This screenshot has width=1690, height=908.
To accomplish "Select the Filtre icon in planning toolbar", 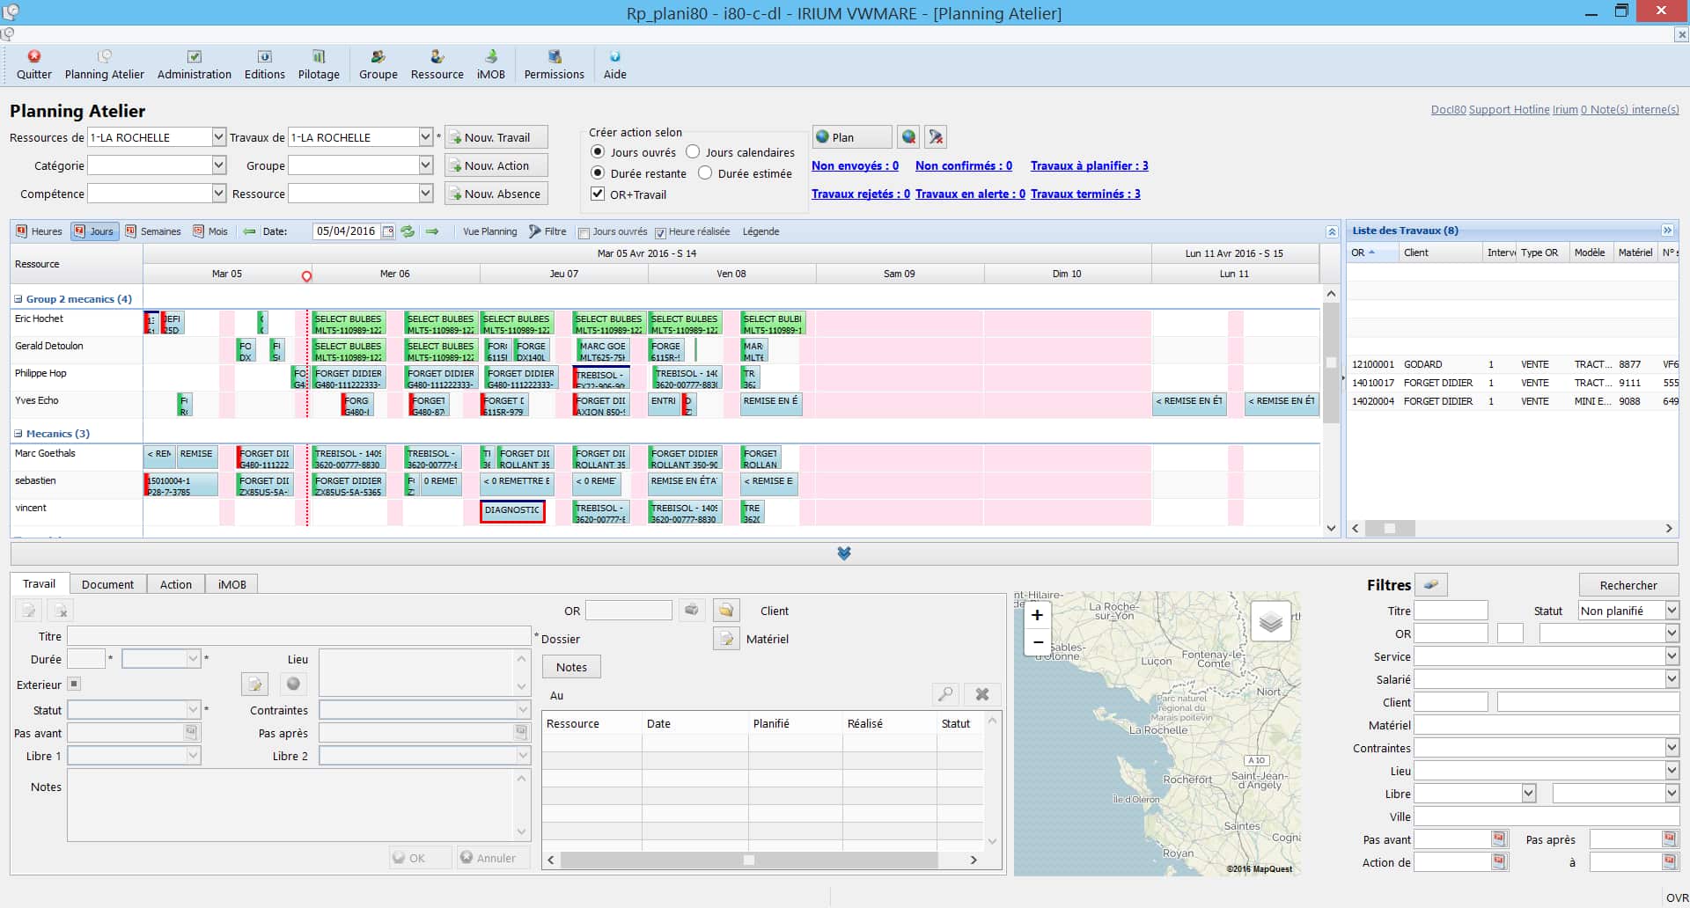I will click(x=535, y=231).
